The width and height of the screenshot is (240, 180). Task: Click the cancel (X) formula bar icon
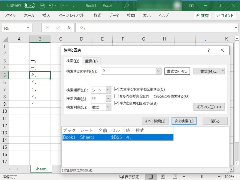pyautogui.click(x=47, y=28)
